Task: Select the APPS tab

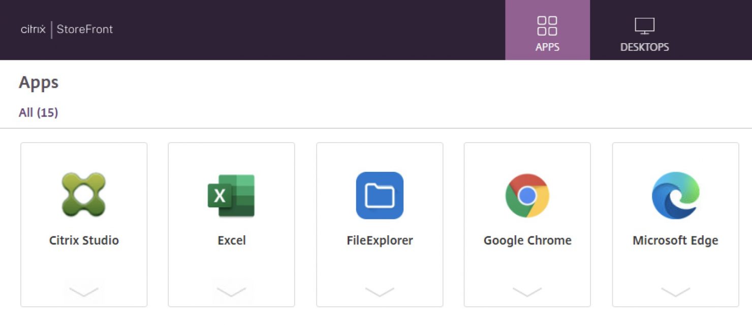Action: point(547,30)
